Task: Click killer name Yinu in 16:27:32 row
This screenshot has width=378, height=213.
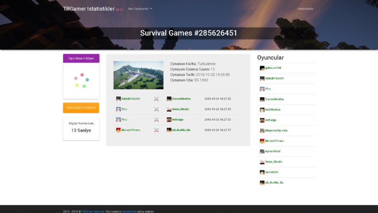Action: click(124, 120)
